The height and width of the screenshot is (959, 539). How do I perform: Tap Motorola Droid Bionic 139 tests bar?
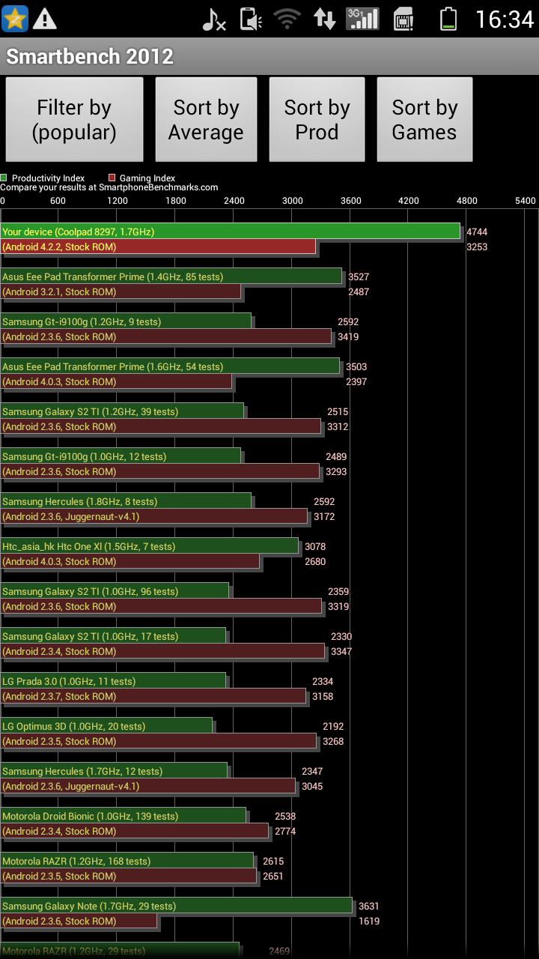(124, 816)
